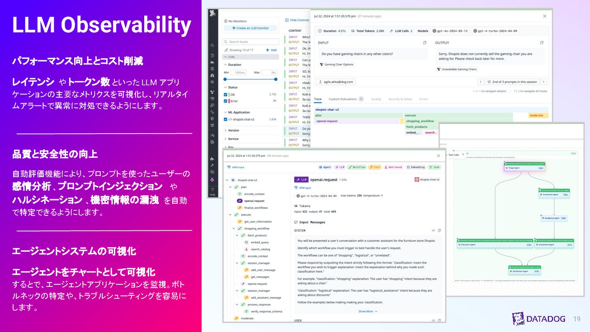The image size is (590, 332).
Task: Go to next prompt in session
Action: pos(544,82)
